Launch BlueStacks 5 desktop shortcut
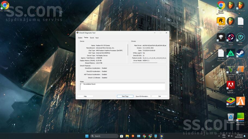The height and width of the screenshot is (139, 248). coord(231,102)
